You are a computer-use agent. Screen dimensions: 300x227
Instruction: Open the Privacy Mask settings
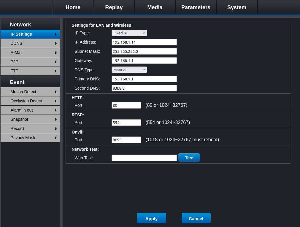pos(30,138)
